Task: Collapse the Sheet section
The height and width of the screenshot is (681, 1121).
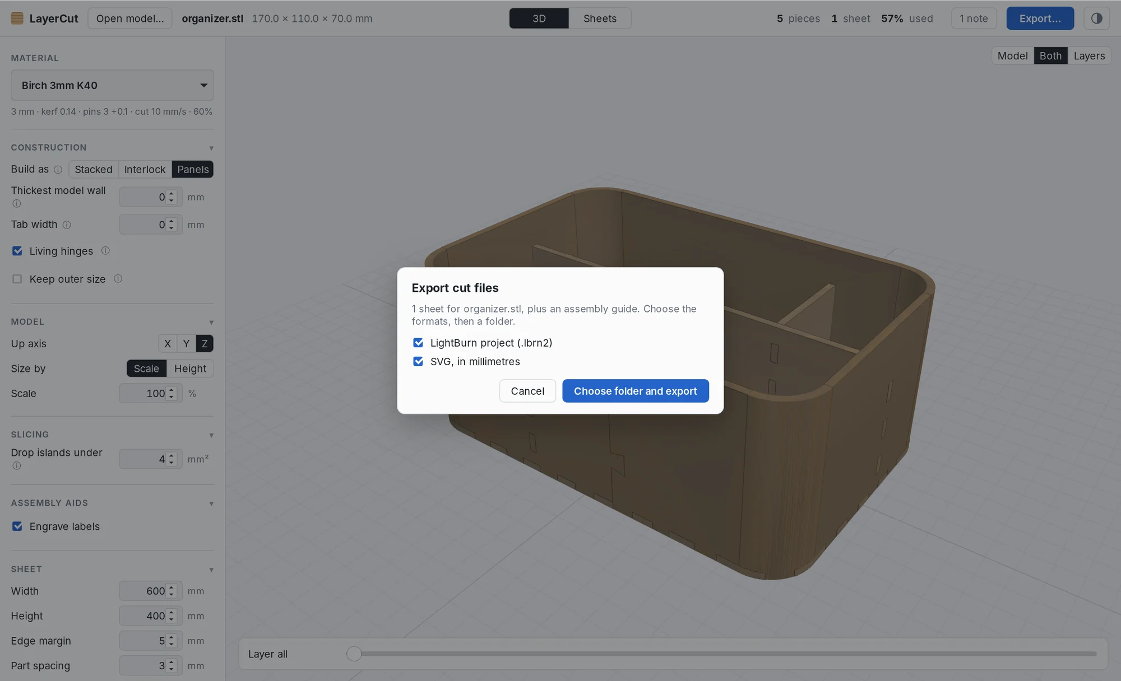Action: [211, 570]
